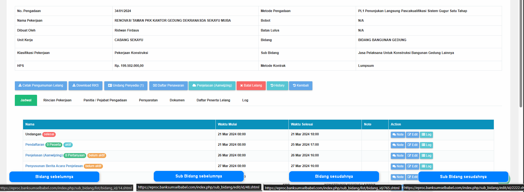Click the page vertical scrollbar

tap(521, 55)
